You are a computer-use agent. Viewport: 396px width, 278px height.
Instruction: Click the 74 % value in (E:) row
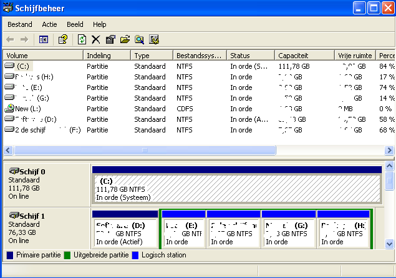(x=387, y=87)
